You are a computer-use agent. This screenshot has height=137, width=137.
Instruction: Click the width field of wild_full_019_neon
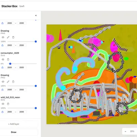click(x=10, y=112)
